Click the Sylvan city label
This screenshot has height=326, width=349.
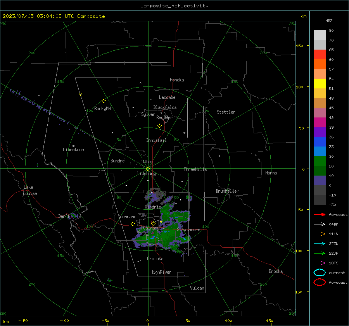point(148,114)
